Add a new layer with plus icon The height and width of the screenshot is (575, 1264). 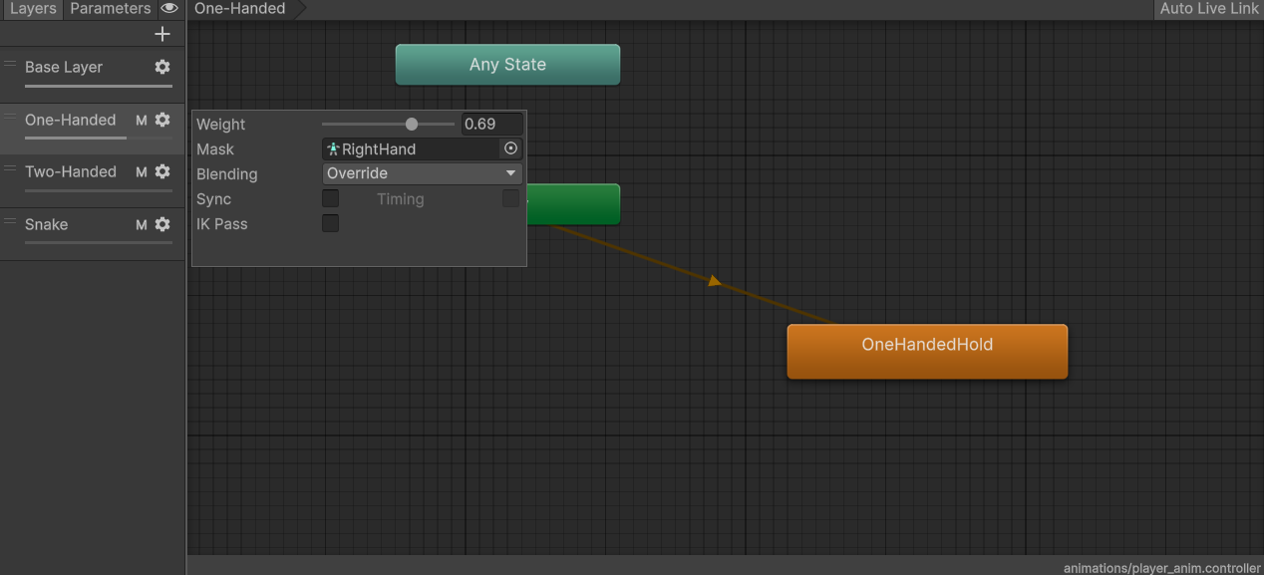coord(162,34)
